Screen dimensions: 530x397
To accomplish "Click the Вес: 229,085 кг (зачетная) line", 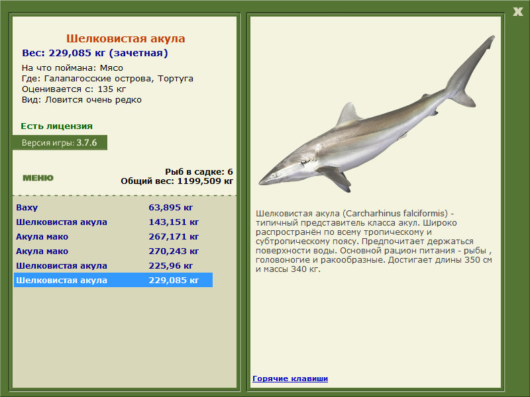I will (95, 53).
